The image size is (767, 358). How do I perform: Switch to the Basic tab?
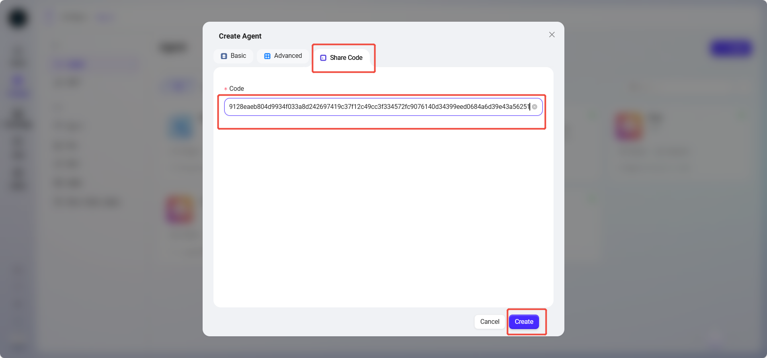click(x=234, y=56)
